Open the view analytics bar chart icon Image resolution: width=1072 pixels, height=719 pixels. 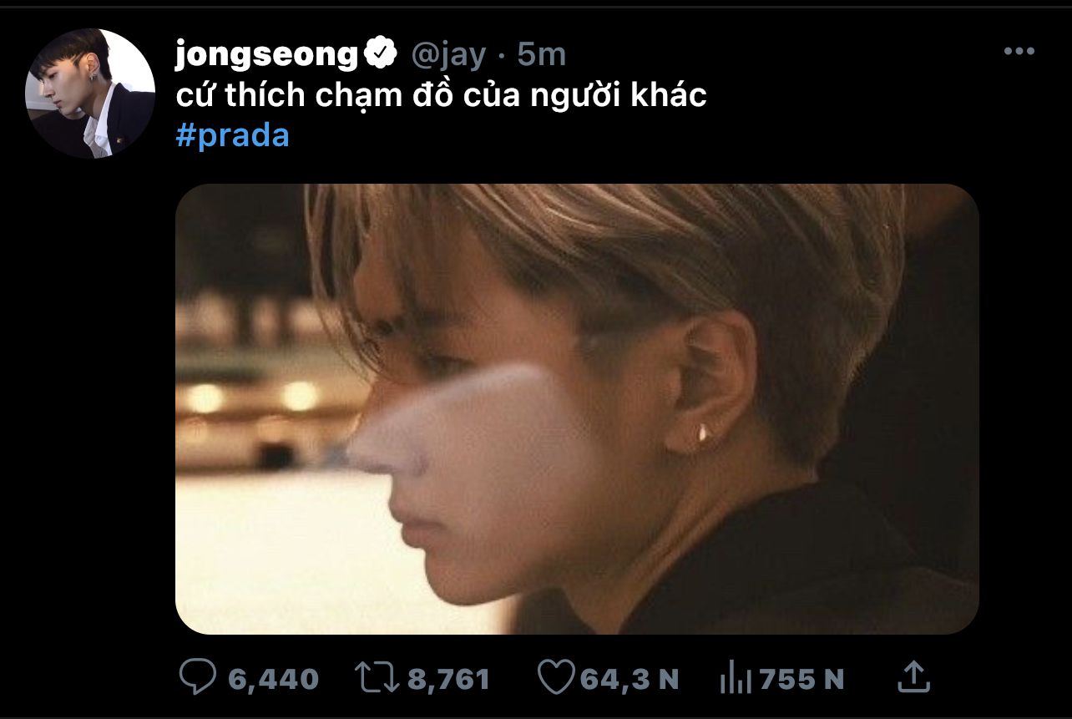coord(735,678)
